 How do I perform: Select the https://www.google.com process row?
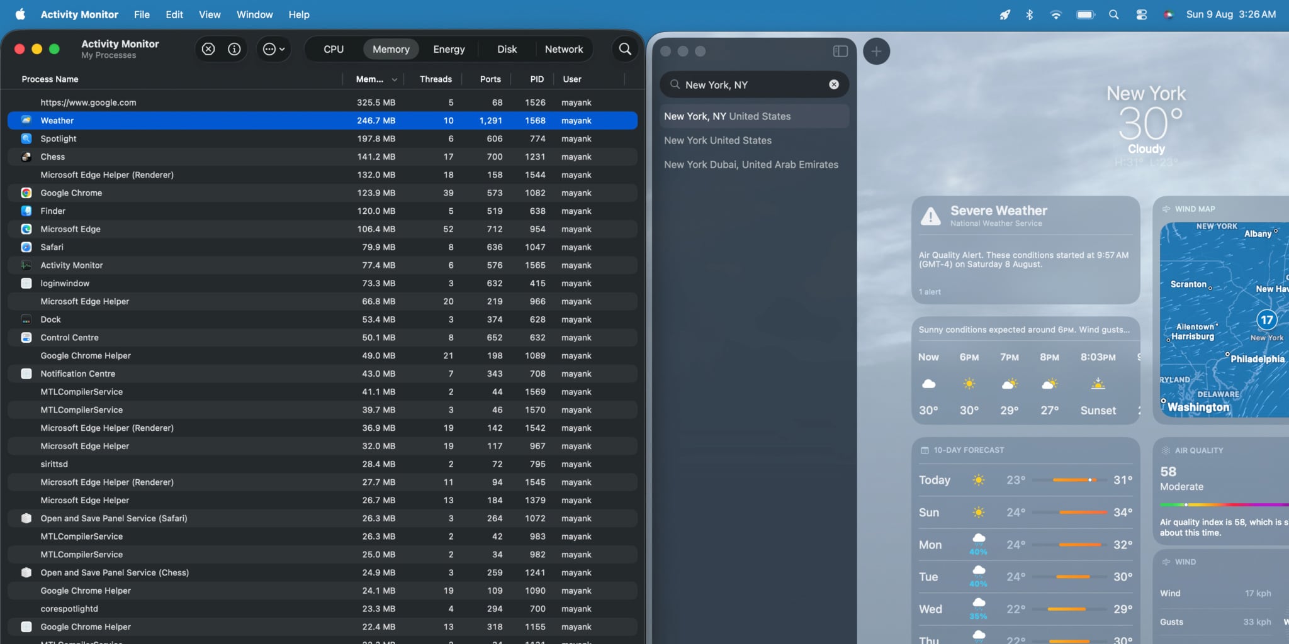[322, 103]
